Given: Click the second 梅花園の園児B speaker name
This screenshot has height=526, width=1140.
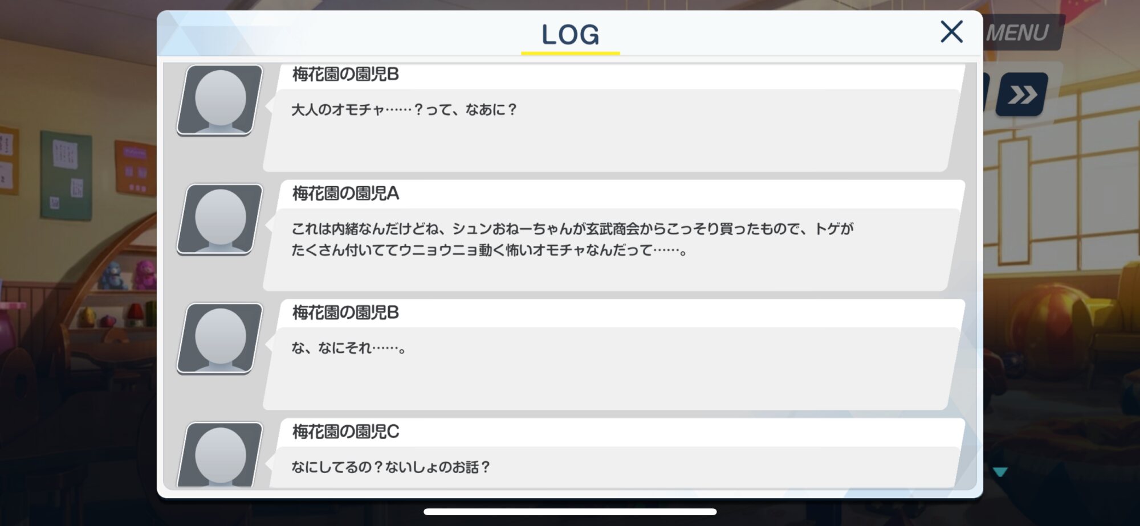Looking at the screenshot, I should 345,313.
